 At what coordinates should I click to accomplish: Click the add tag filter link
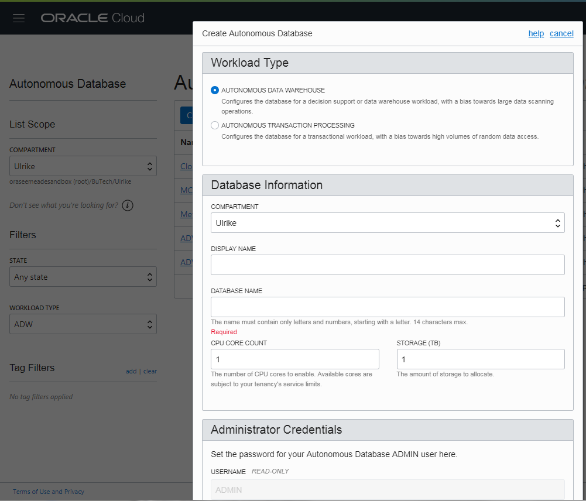[131, 371]
